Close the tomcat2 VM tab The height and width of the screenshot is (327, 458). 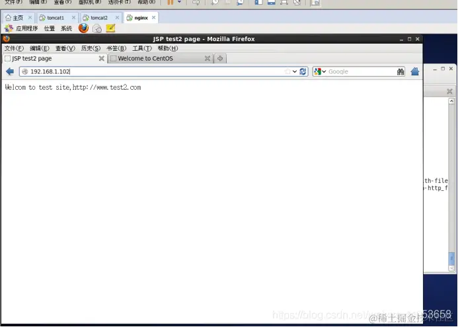tap(117, 18)
